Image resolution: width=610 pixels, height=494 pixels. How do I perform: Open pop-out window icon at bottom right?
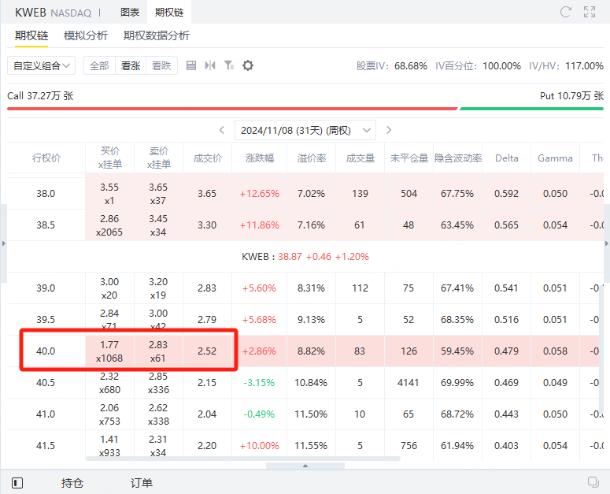click(x=593, y=482)
